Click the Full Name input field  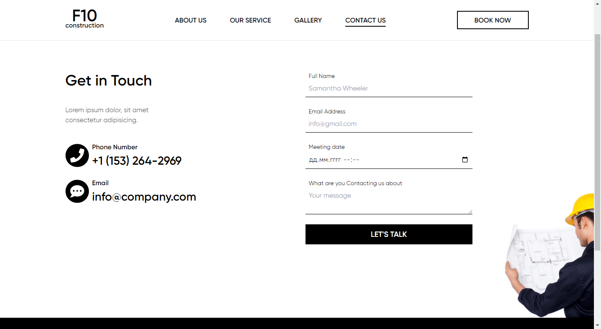tap(389, 88)
